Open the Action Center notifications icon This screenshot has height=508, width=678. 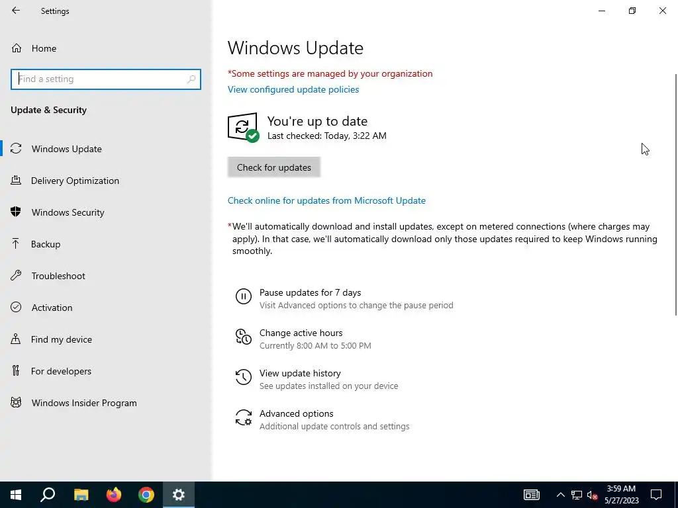(656, 495)
